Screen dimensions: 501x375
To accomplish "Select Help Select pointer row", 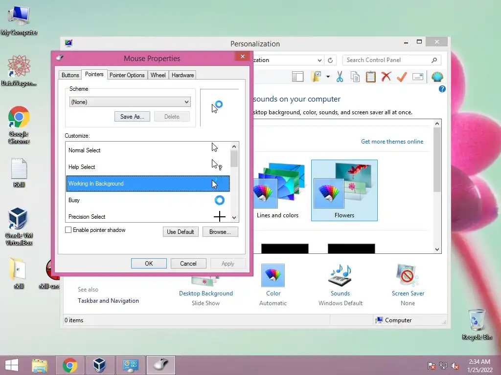I will pos(148,167).
